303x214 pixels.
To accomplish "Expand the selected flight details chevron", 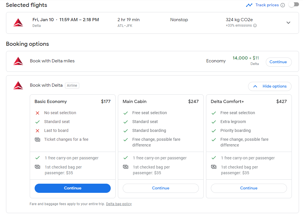I will (288, 22).
